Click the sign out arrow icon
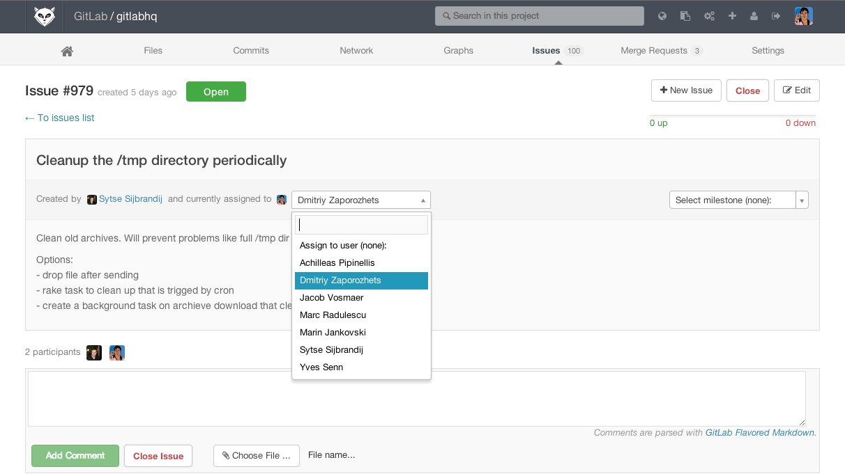Screen dimensions: 845x476 point(776,16)
